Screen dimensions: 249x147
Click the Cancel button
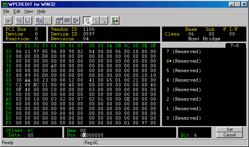point(230,135)
